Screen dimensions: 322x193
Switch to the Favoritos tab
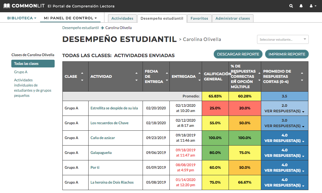pos(199,18)
